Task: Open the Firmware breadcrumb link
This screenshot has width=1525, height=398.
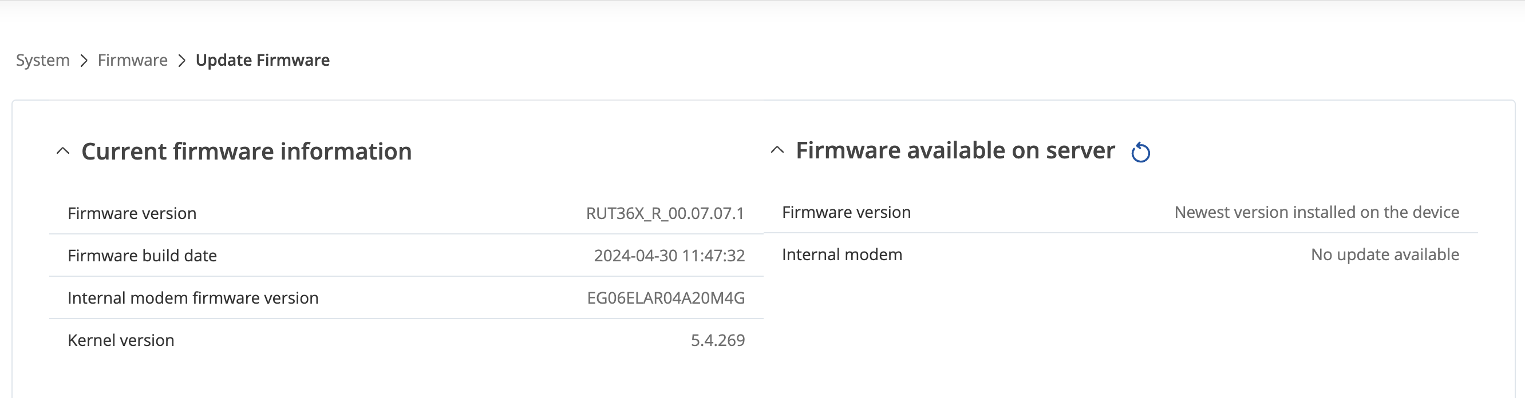Action: (133, 60)
